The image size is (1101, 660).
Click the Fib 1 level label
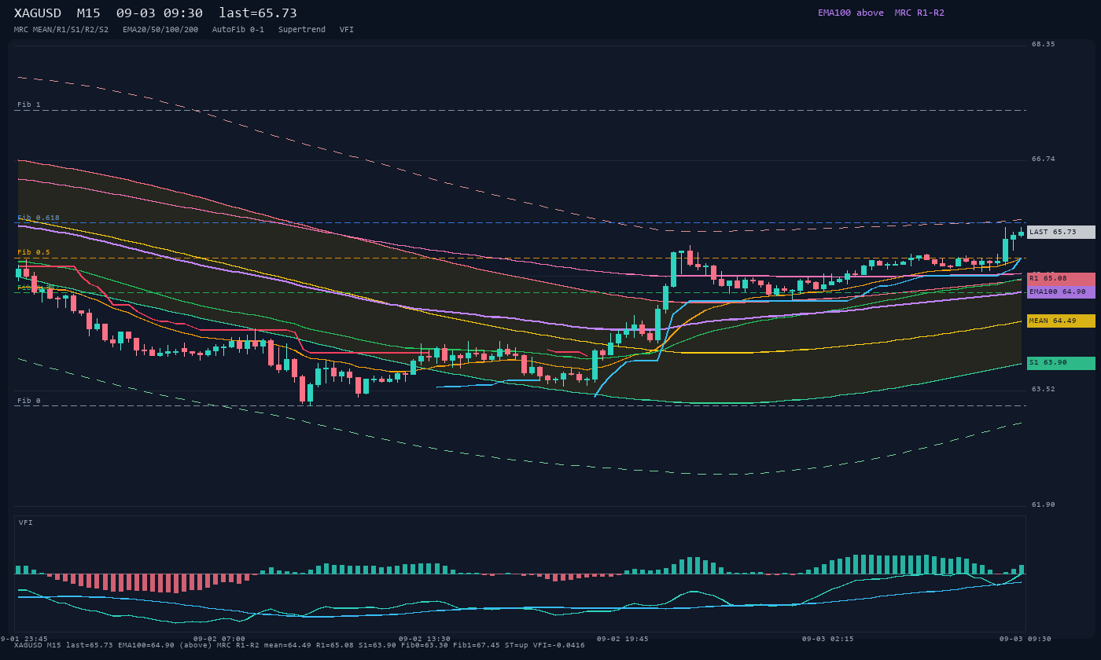point(29,104)
